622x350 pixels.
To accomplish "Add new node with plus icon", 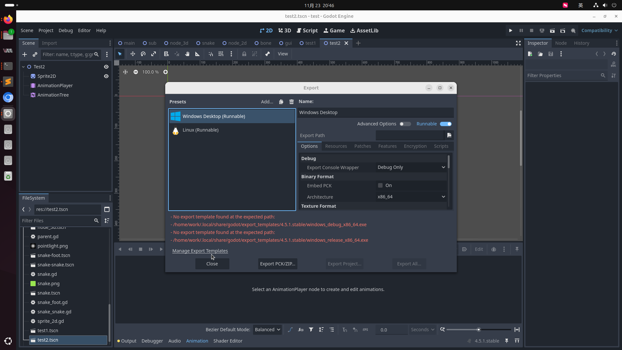I will coord(25,54).
